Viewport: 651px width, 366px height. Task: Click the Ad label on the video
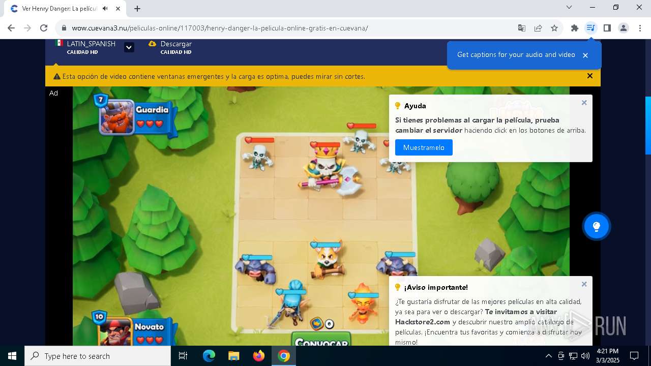(x=53, y=93)
